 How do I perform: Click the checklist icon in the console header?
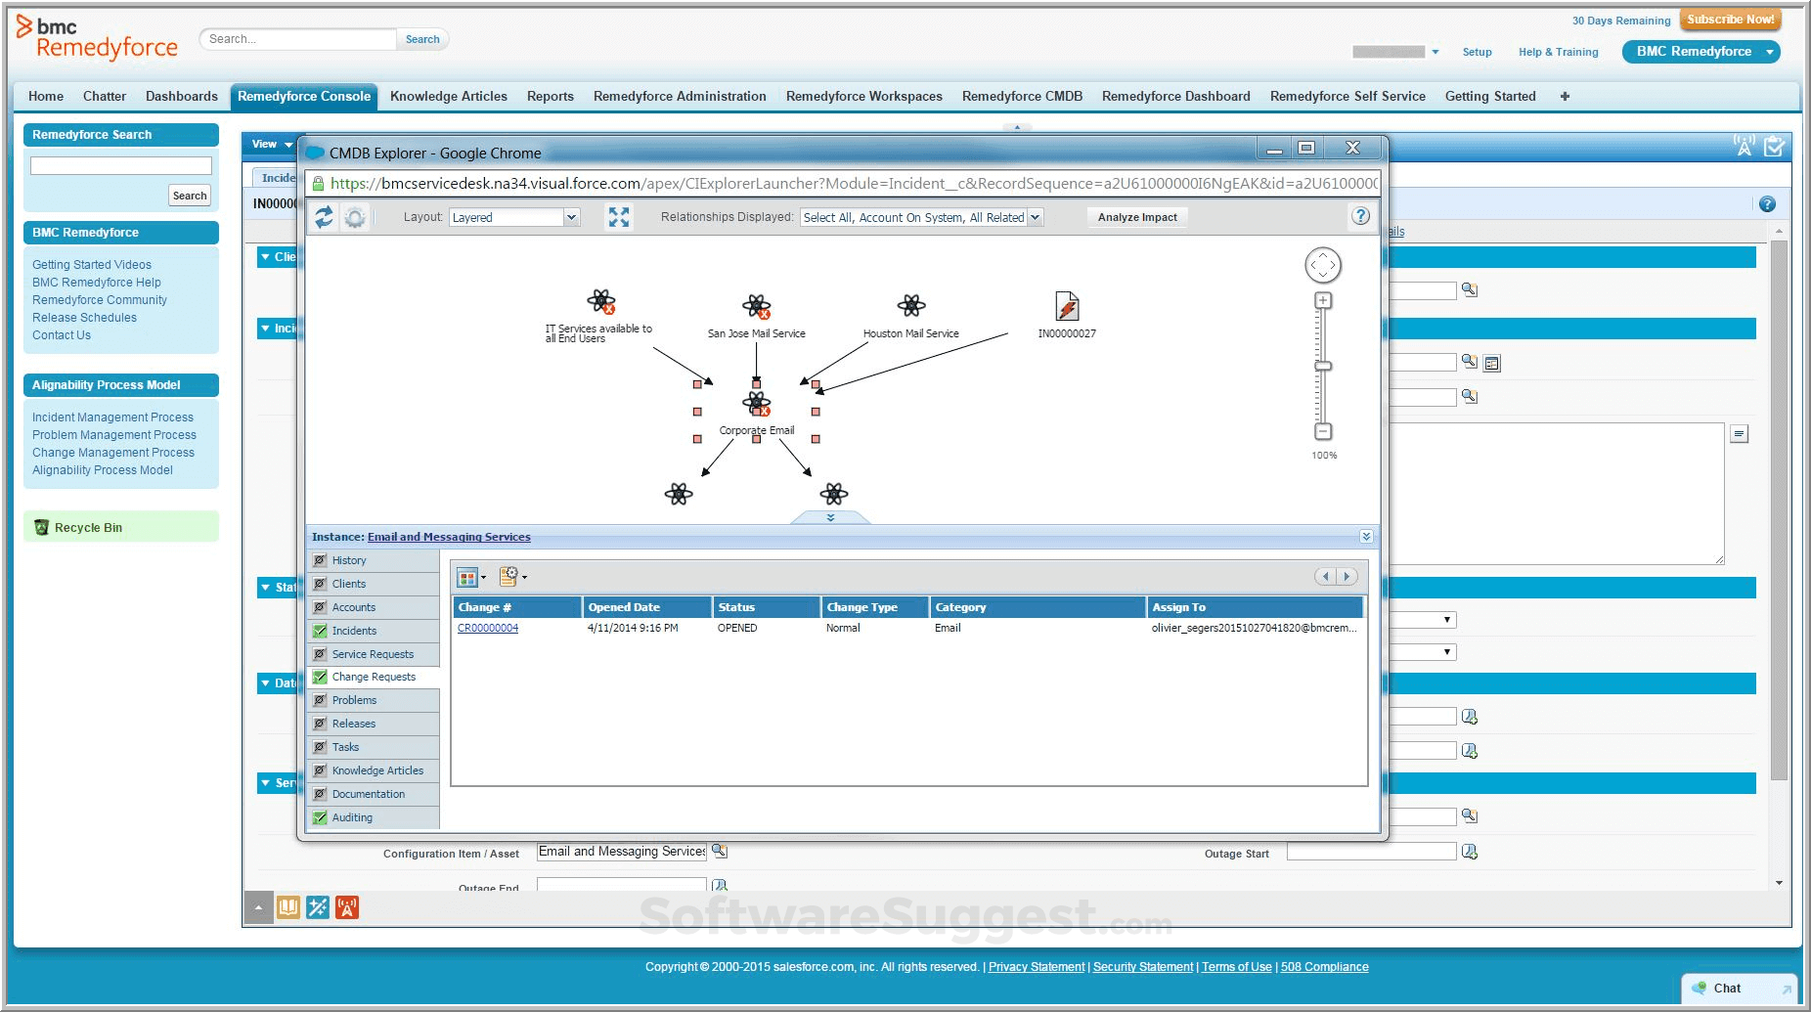(1774, 147)
